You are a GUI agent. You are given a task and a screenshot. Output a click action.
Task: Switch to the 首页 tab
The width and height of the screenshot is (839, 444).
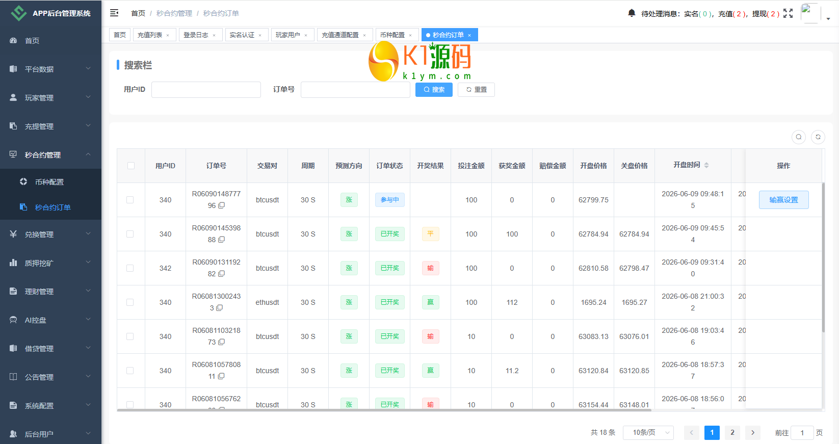point(120,35)
